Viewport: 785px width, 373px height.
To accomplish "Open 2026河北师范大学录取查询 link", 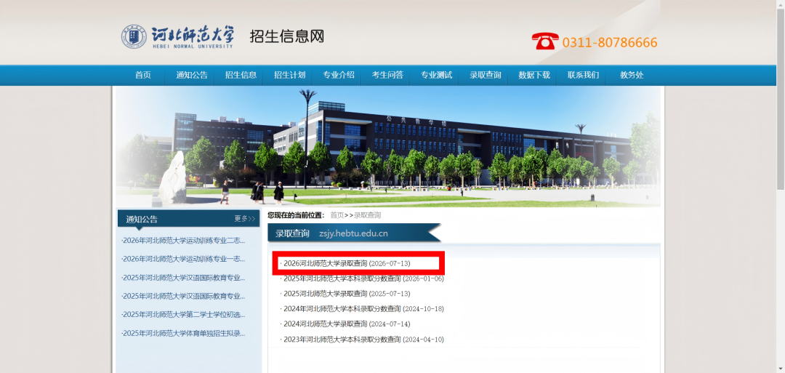I will point(325,263).
